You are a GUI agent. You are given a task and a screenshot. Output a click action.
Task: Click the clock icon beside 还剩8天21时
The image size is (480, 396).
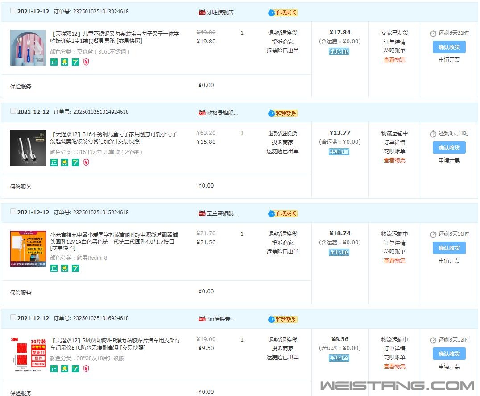[x=433, y=33]
